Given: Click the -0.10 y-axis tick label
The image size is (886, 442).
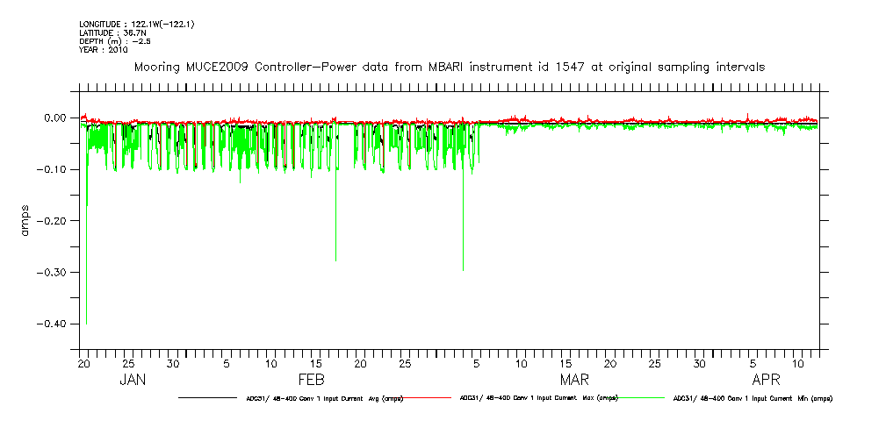Looking at the screenshot, I should [53, 169].
